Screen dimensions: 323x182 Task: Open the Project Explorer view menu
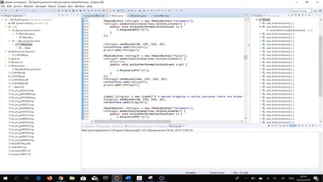coord(71,15)
